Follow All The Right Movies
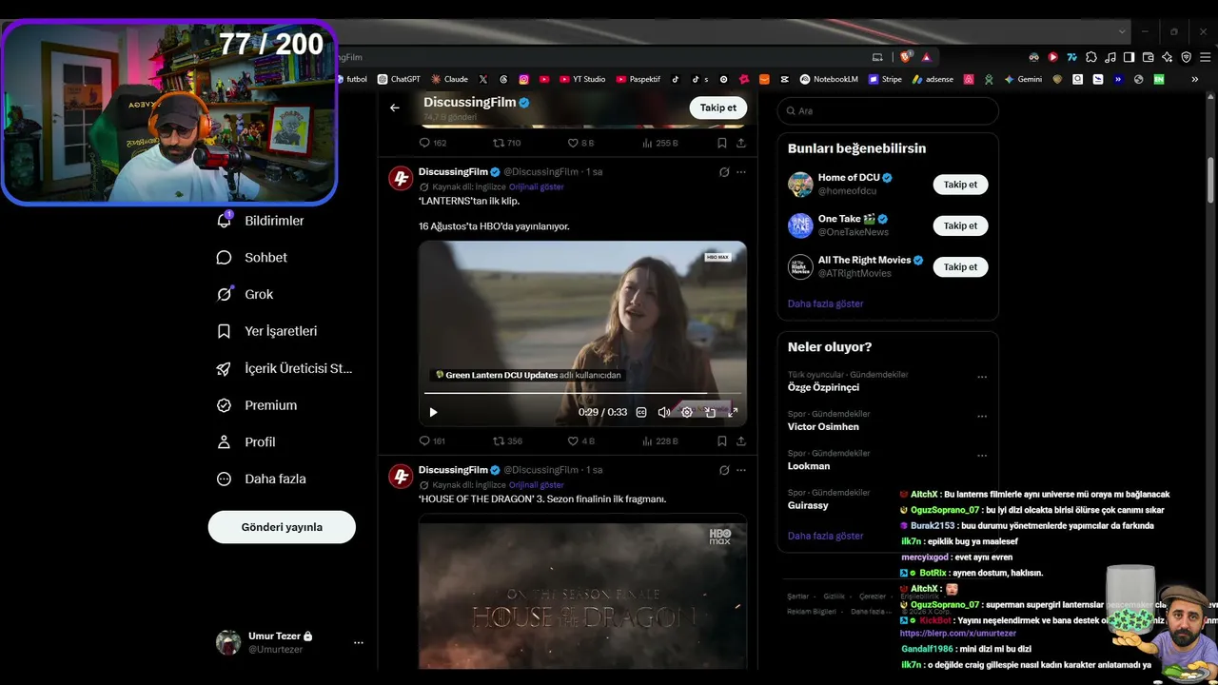This screenshot has height=685, width=1218. point(960,267)
